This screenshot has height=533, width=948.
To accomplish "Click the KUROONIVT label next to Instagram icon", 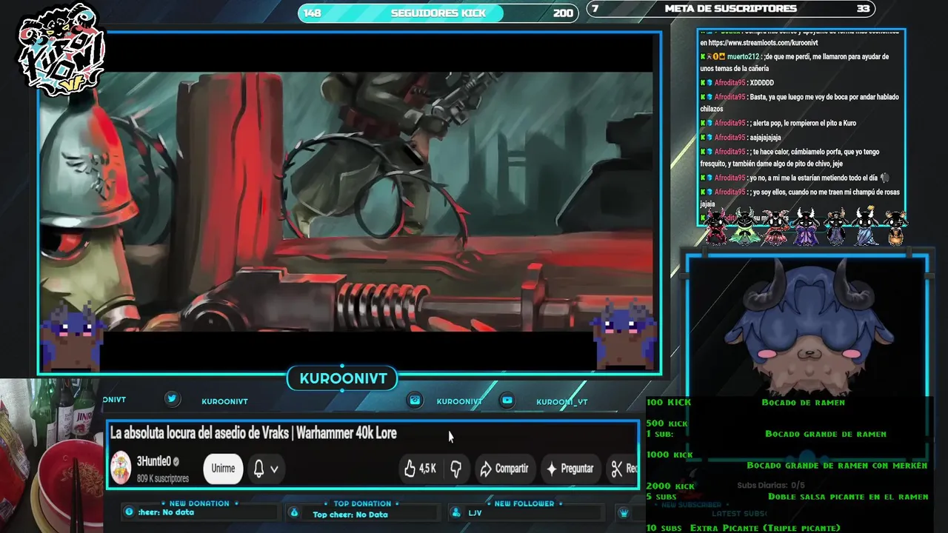I will pos(459,401).
